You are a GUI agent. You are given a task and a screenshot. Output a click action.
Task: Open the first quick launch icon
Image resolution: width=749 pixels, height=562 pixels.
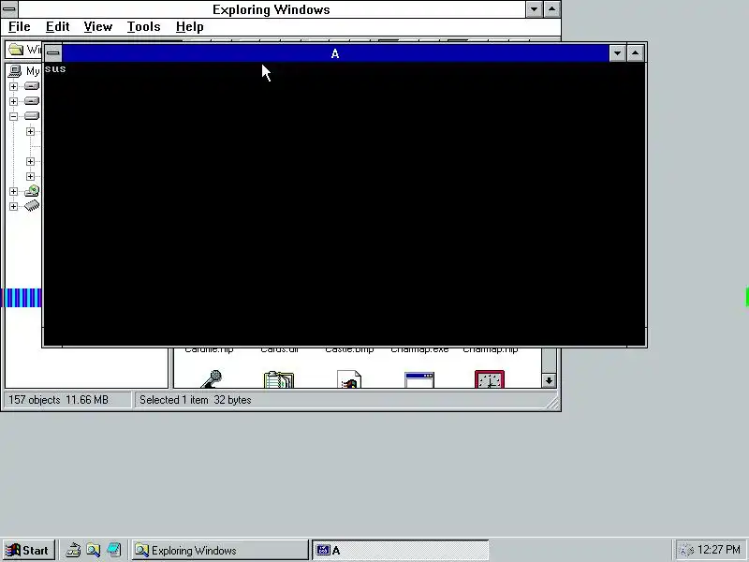point(73,550)
